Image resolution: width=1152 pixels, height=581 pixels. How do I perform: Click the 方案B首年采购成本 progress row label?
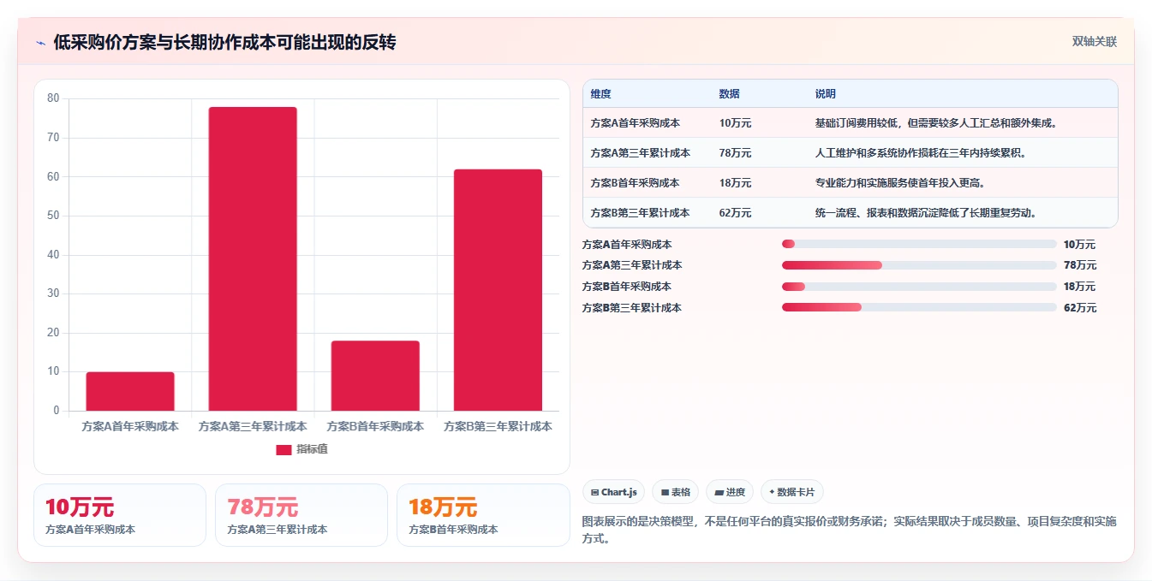(x=627, y=287)
